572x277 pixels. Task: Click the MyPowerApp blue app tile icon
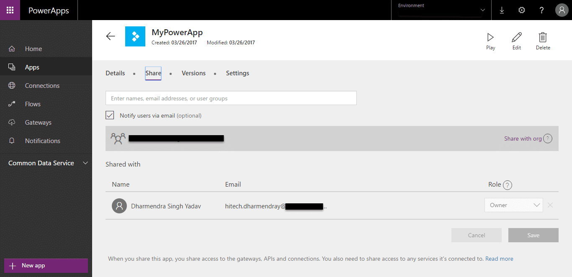tap(135, 36)
